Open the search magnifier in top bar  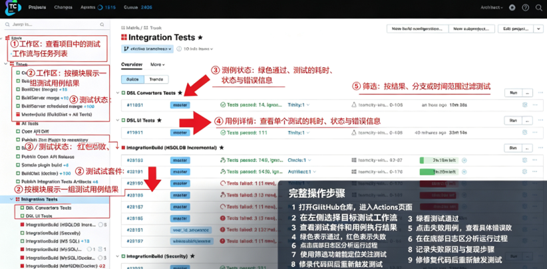(x=538, y=8)
